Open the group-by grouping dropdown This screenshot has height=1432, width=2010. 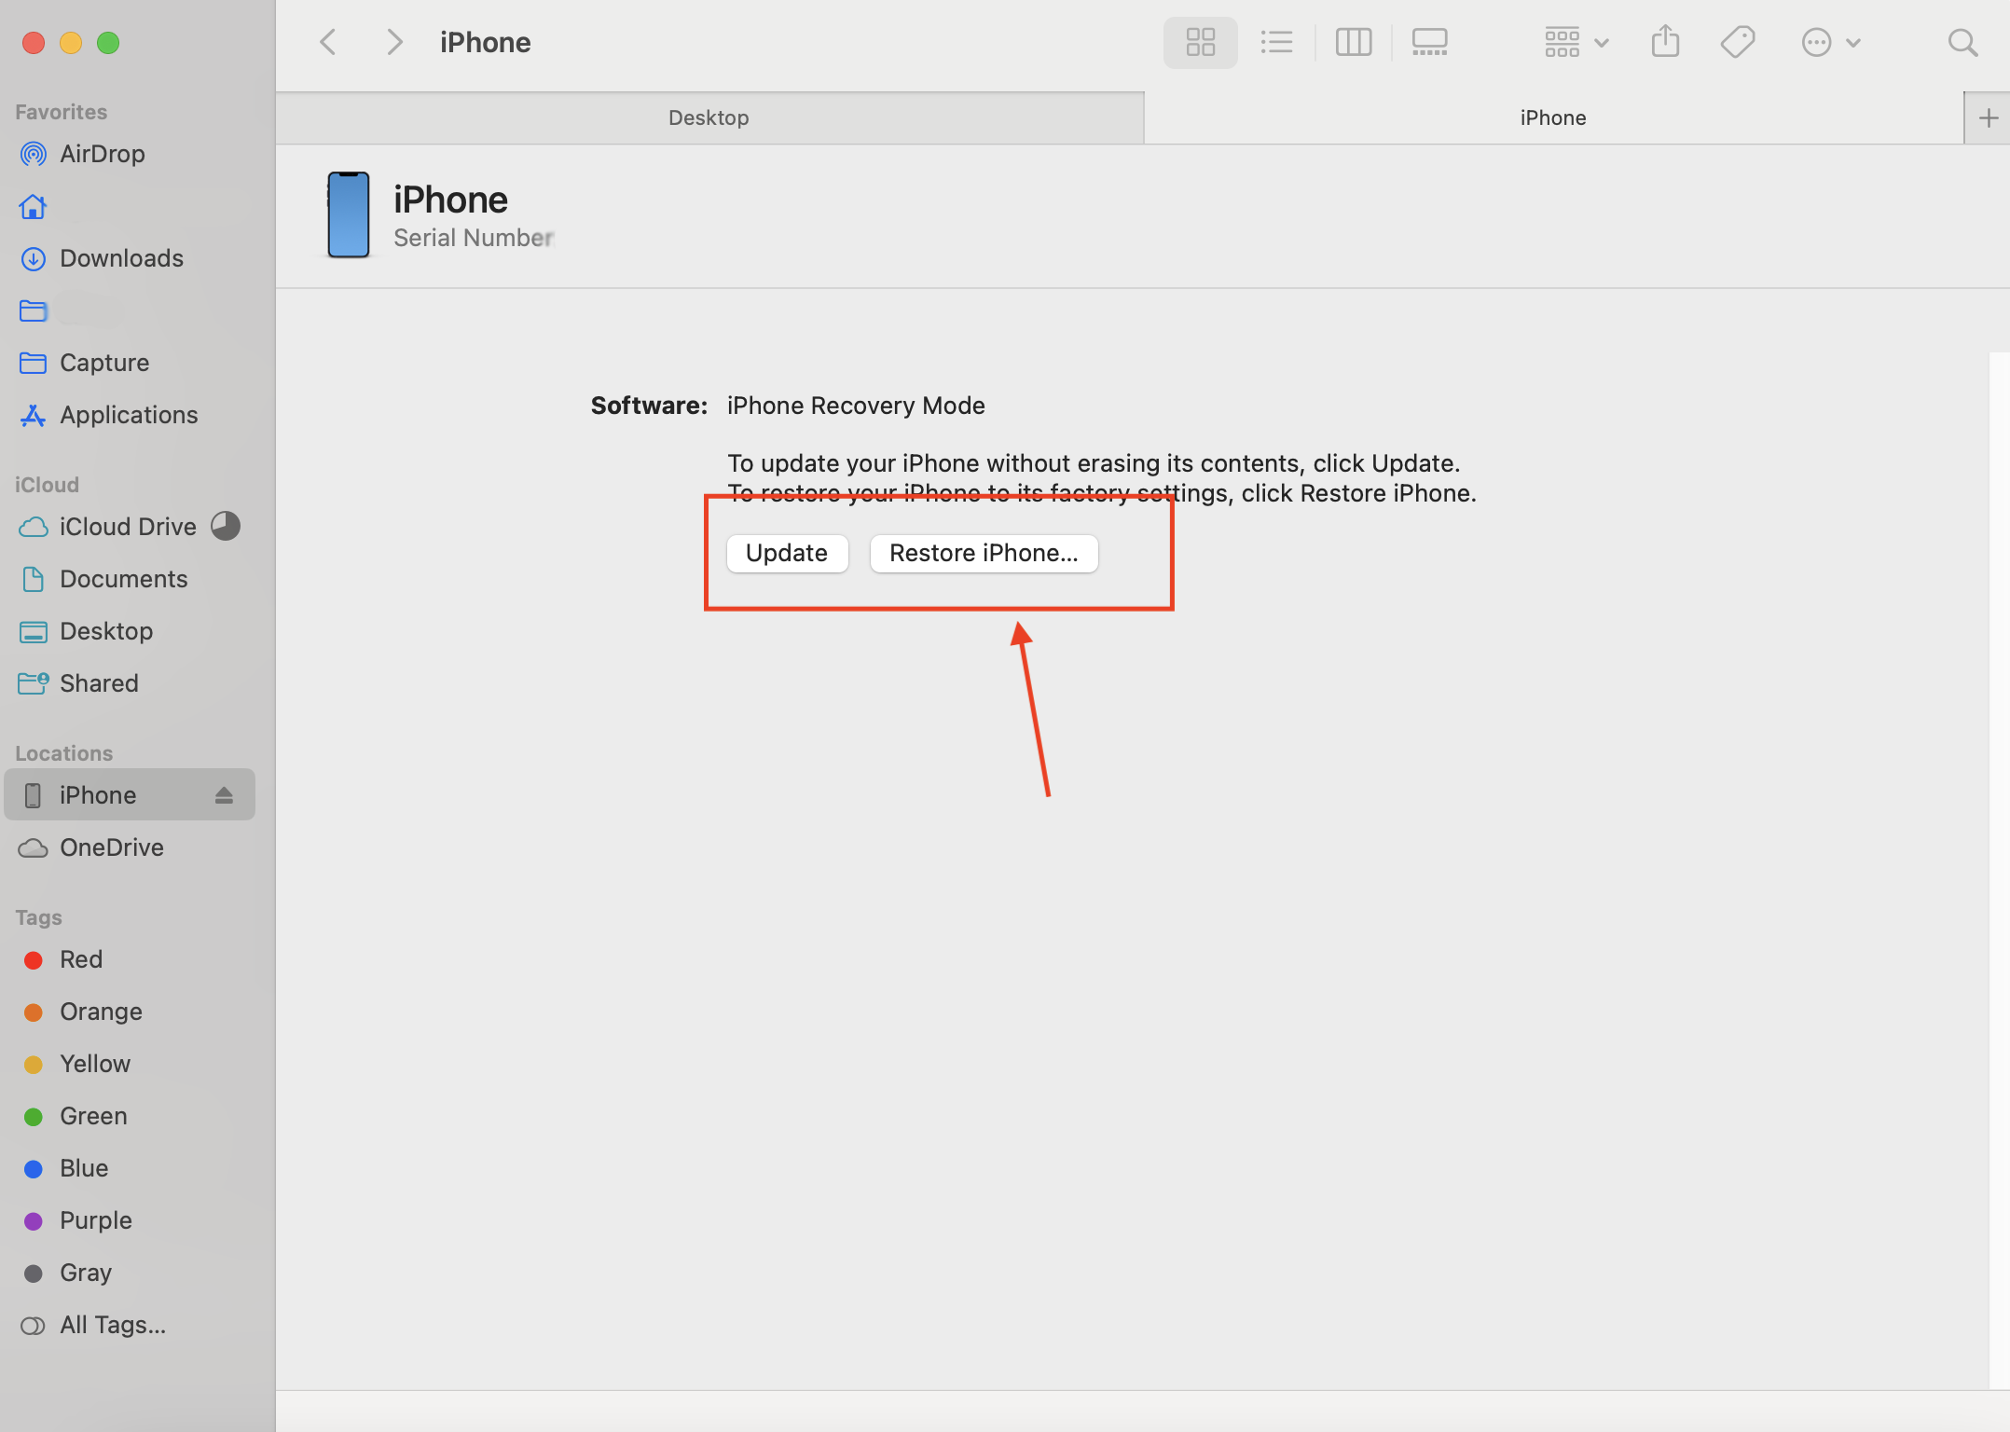pos(1576,42)
